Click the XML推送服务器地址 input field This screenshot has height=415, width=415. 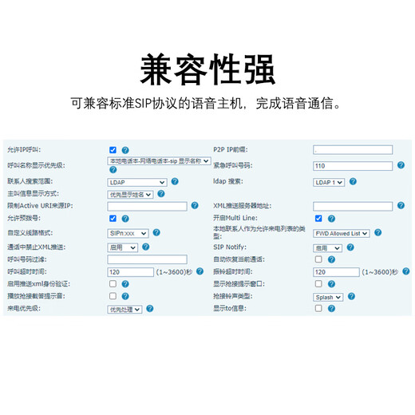tap(353, 206)
